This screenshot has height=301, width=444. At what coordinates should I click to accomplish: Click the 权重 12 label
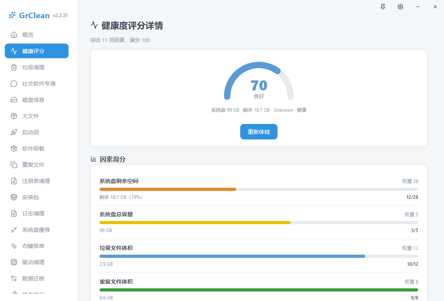tap(410, 248)
